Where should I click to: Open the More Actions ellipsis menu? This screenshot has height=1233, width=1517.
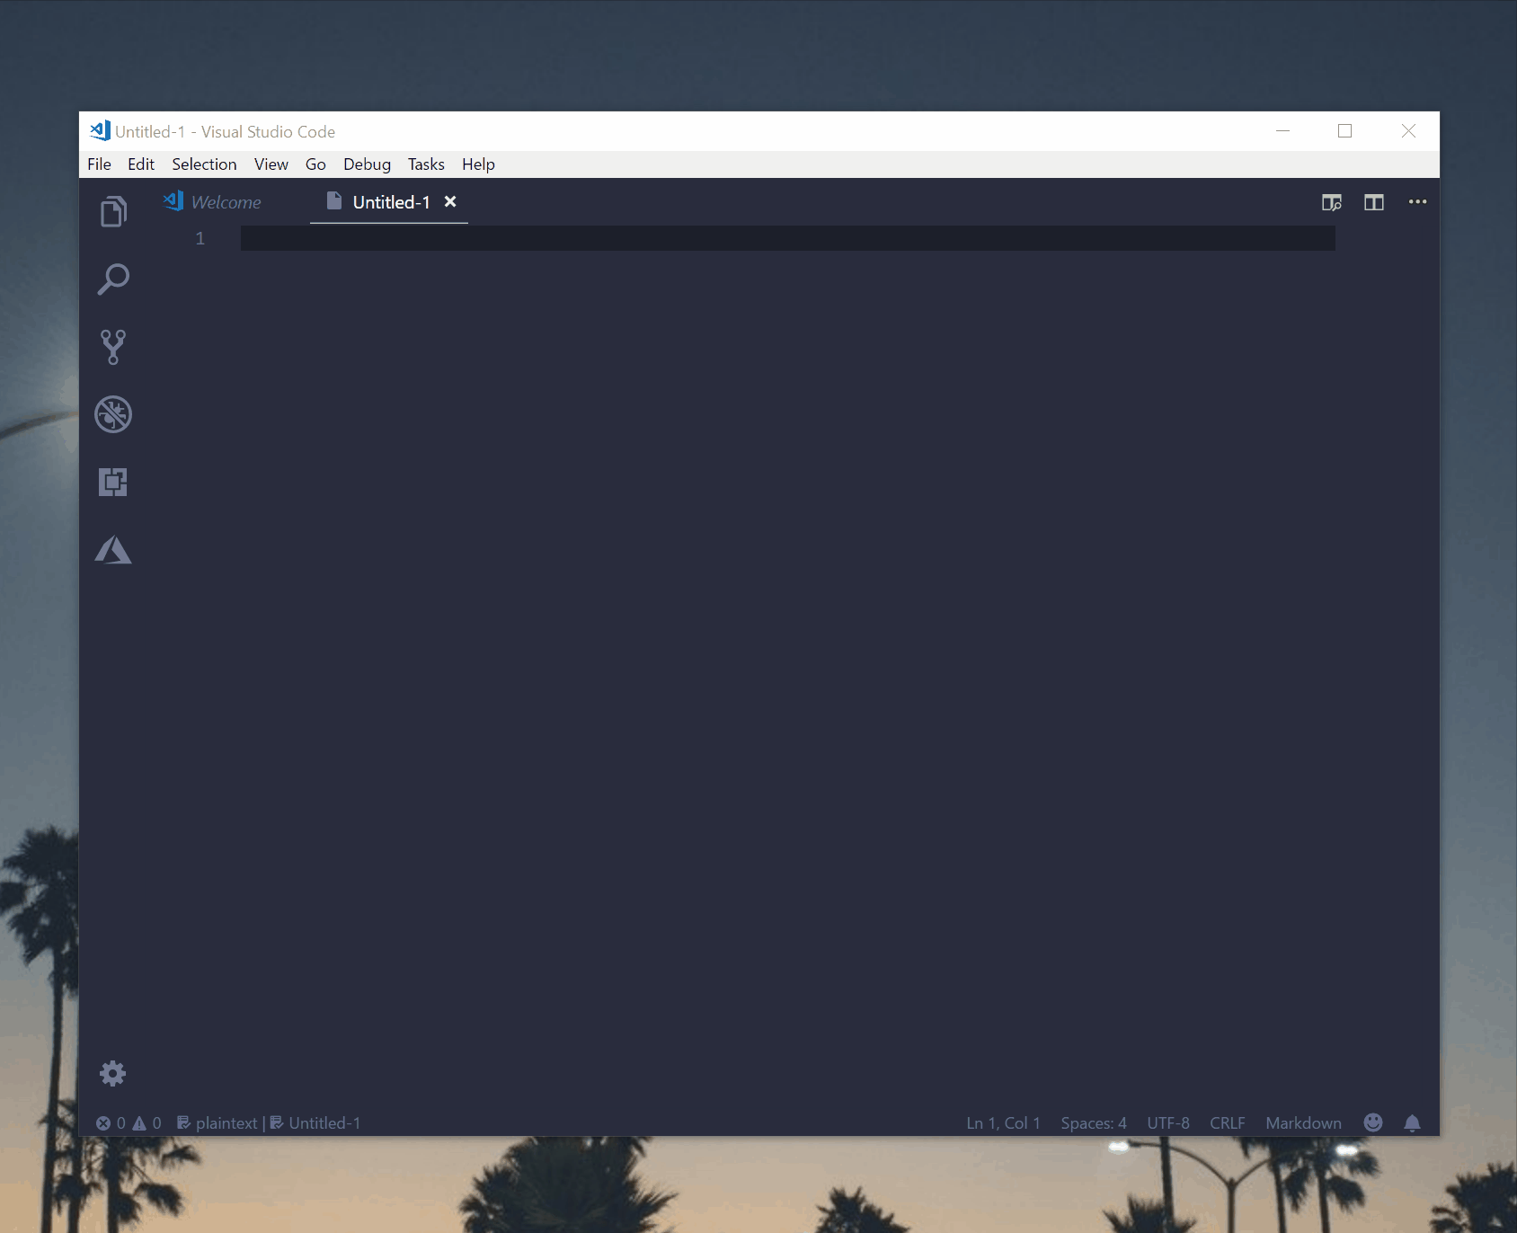(x=1417, y=201)
